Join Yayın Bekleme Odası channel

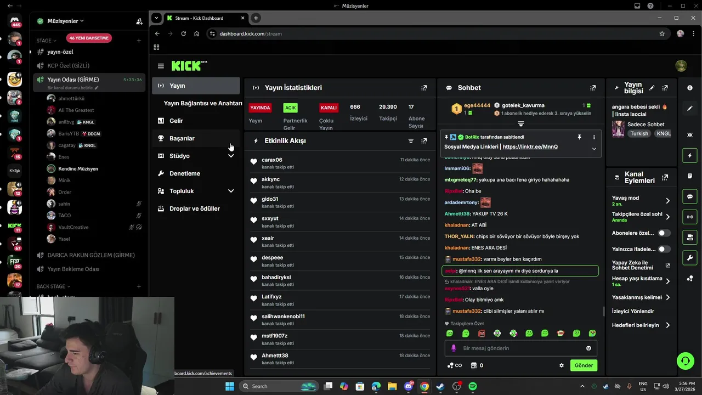coord(89,269)
